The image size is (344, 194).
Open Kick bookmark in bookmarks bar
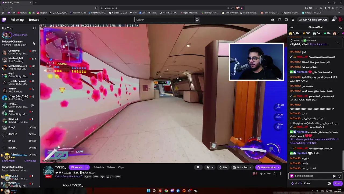point(32,13)
